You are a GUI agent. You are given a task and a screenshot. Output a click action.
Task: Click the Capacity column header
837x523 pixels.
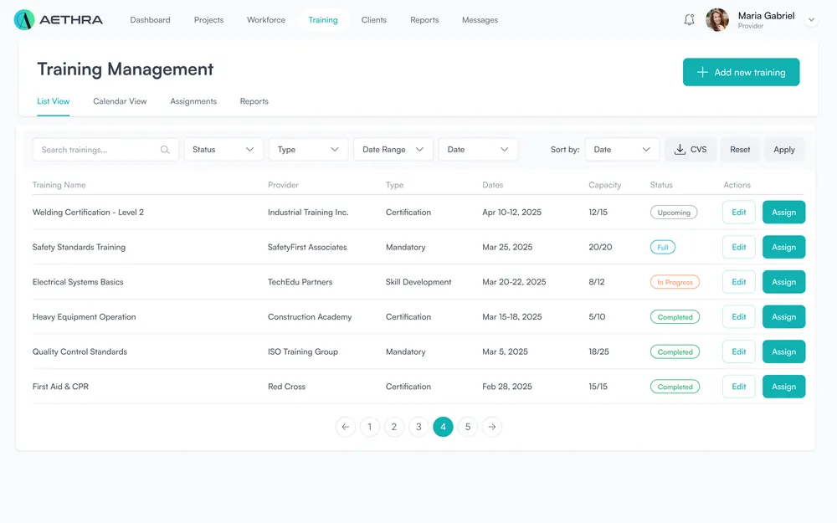(x=605, y=185)
